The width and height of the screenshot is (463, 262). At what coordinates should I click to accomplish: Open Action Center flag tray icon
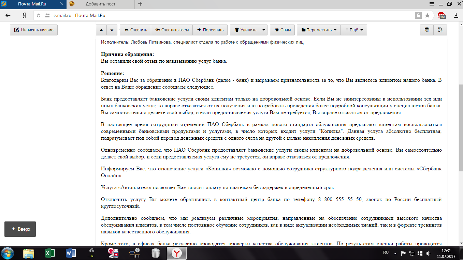pos(403,253)
